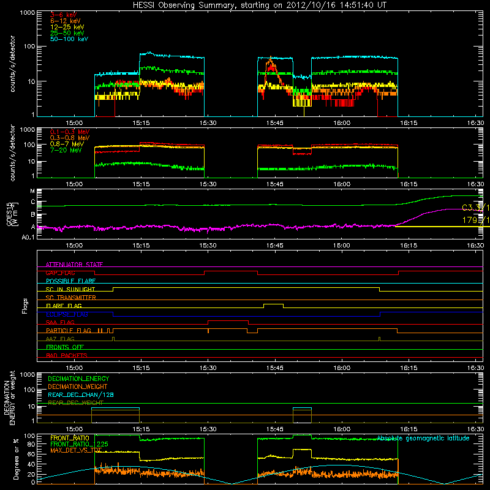Select the 12-25 keV legend label
The height and width of the screenshot is (490, 490).
click(x=67, y=27)
